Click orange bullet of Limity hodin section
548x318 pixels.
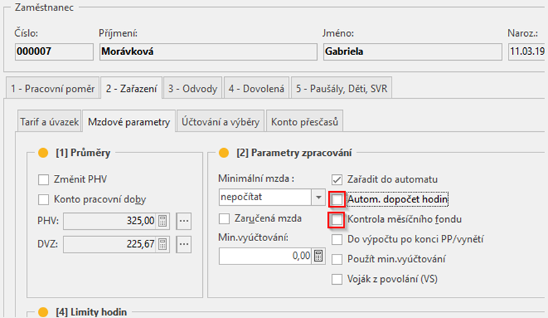pos(42,311)
